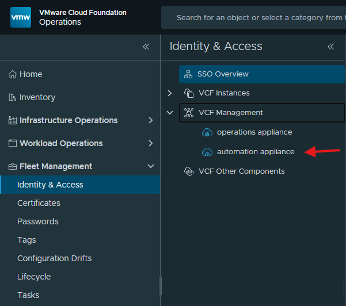Collapse the VCF Management tree node
Screen dimensions: 346x306
[170, 113]
